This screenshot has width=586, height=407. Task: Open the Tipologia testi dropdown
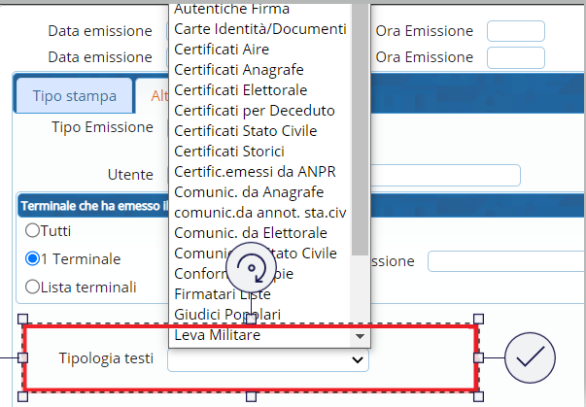tap(268, 359)
